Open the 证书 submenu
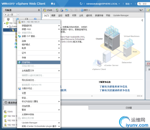 39,53
